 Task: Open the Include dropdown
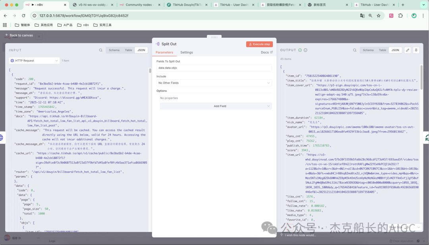point(214,83)
